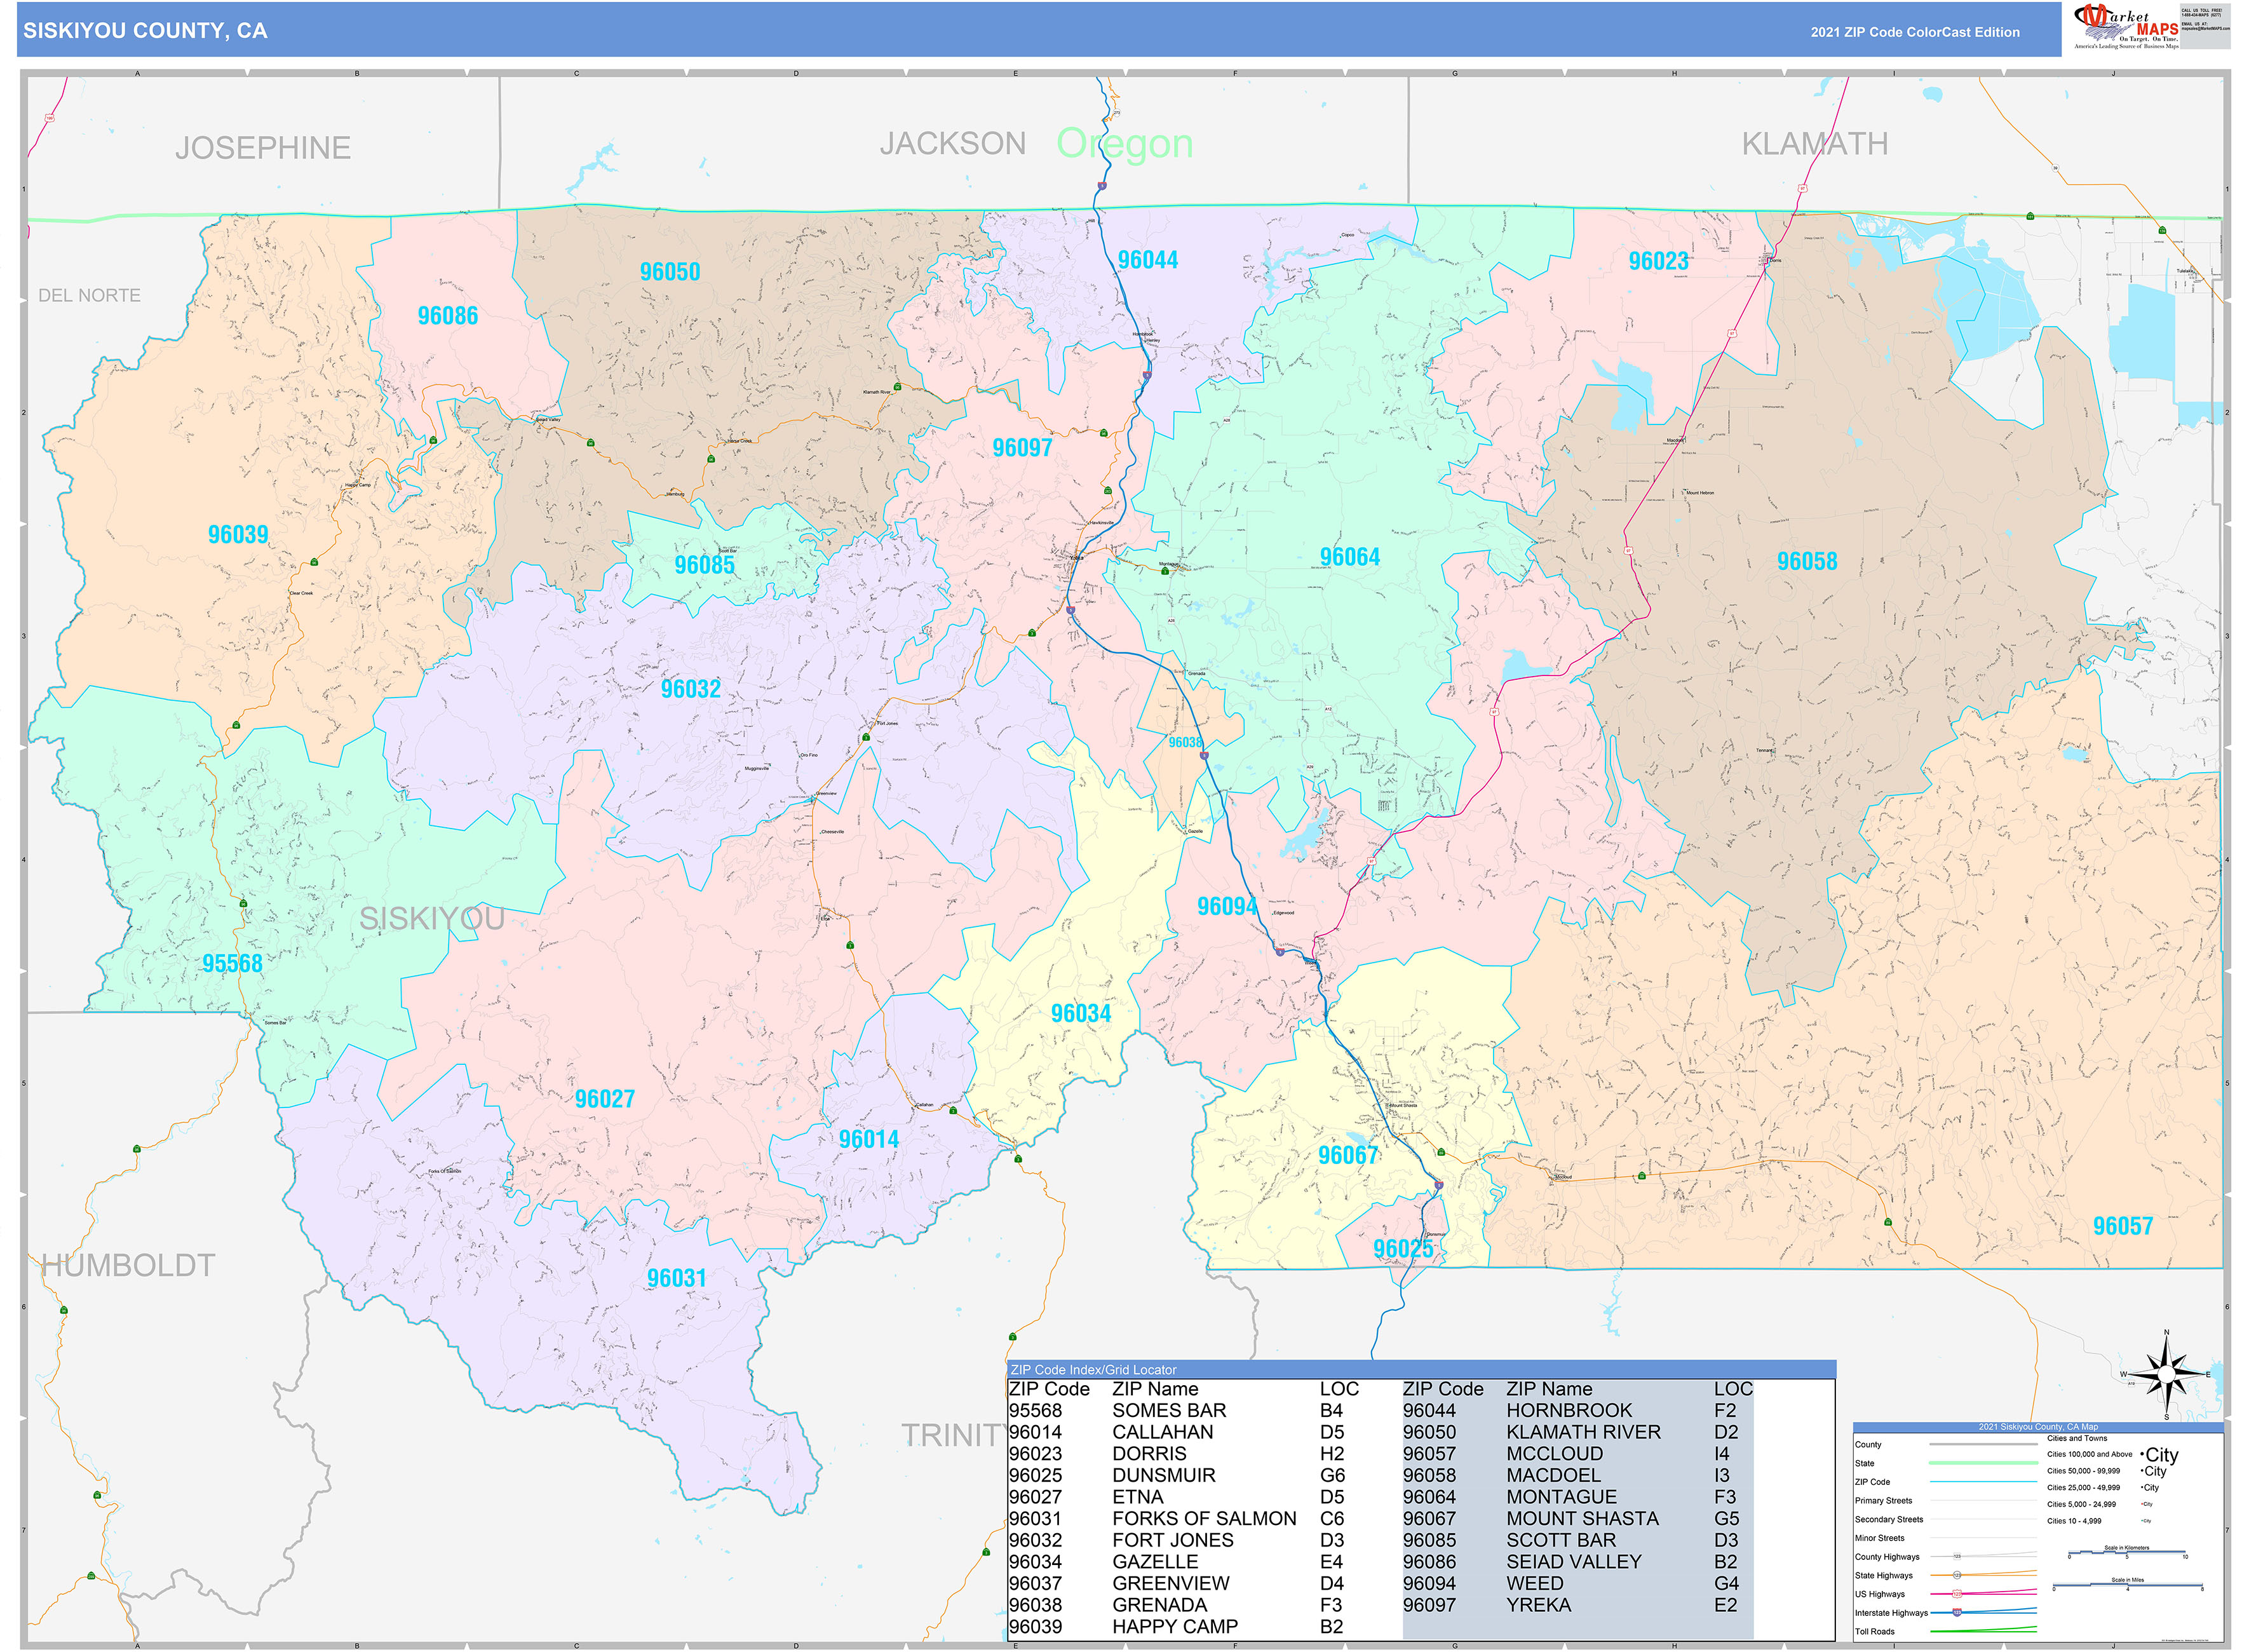Click the green 'Oregon' state label
Screen dimensions: 2242x1652
1124,144
